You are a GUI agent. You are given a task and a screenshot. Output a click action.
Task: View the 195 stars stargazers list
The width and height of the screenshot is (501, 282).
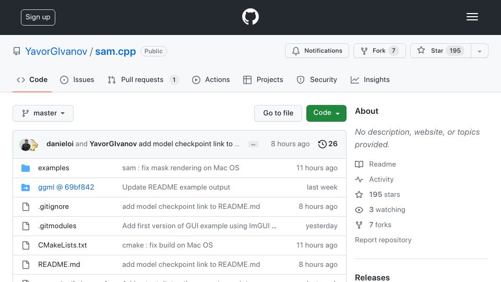385,194
